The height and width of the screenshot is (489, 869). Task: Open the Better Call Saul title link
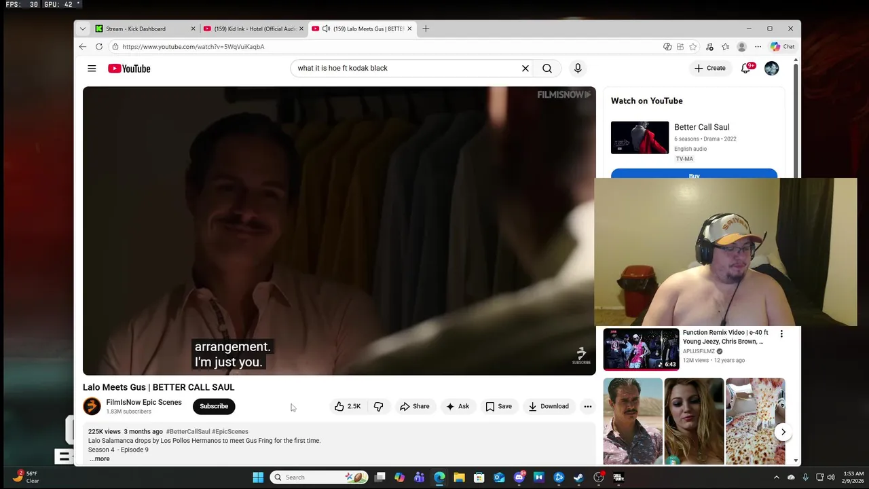click(x=702, y=127)
